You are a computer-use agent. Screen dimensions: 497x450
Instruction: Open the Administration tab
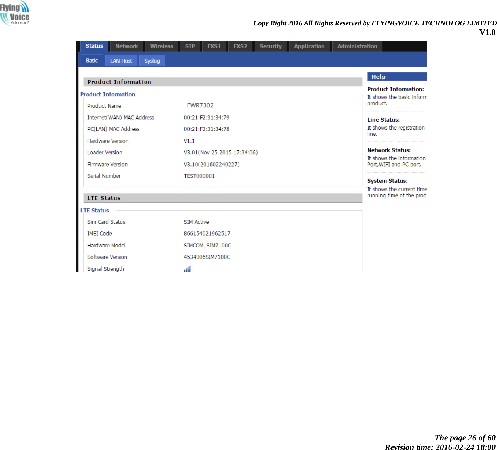point(357,46)
